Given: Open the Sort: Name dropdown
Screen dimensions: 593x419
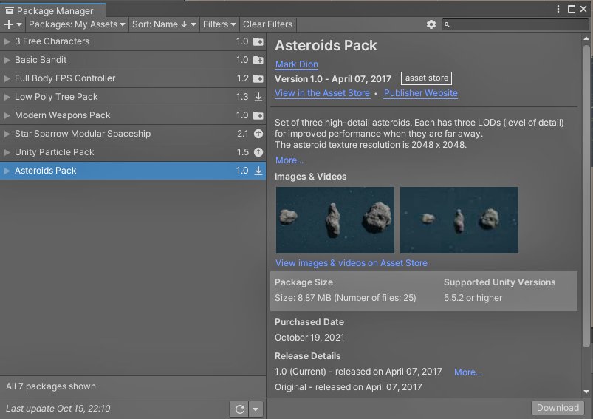Looking at the screenshot, I should pyautogui.click(x=164, y=24).
